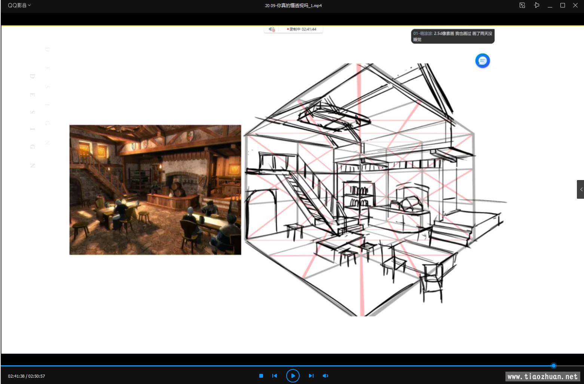
Task: Mute the player volume speaker
Action: (325, 376)
